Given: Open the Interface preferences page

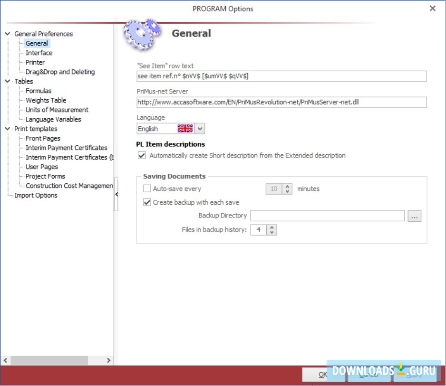Looking at the screenshot, I should coord(39,53).
